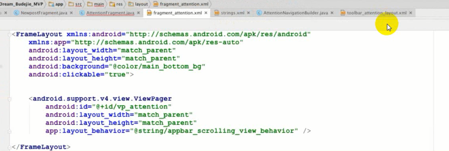This screenshot has width=449, height=151.
Task: Click the XML icon on toolbar_attention_layout.xml tab
Action: click(343, 13)
